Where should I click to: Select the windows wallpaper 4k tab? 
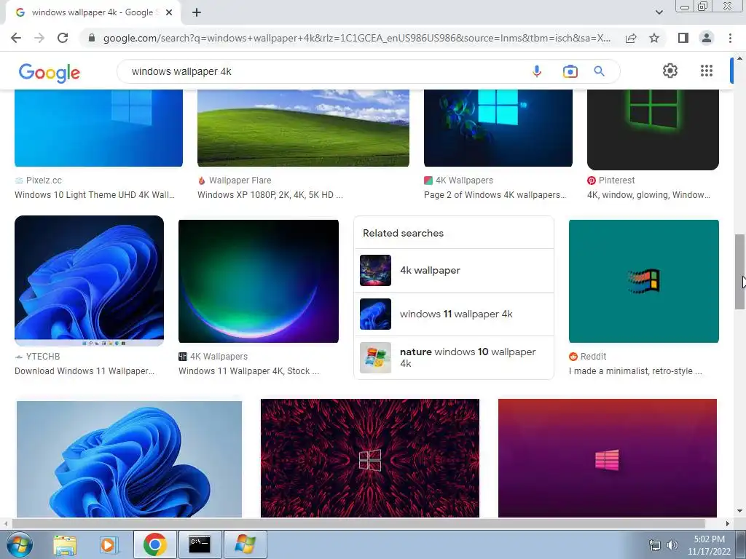click(93, 13)
